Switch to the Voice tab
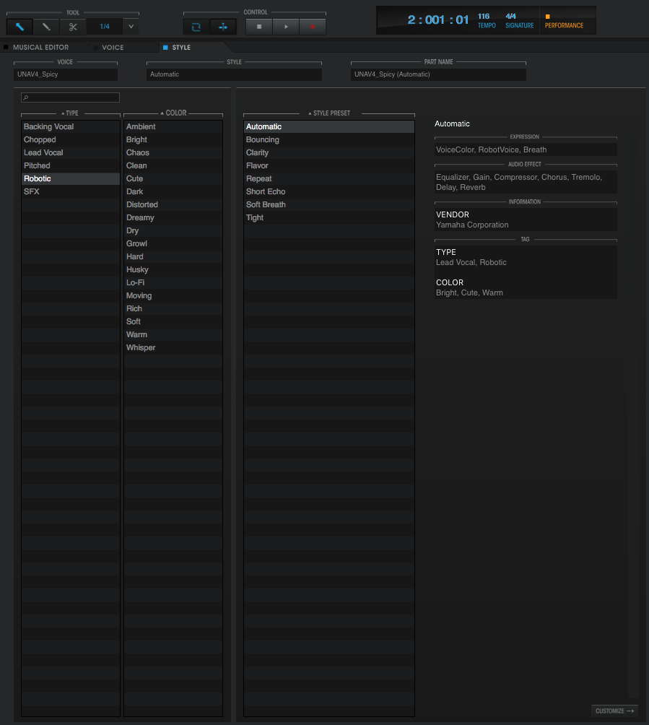Screen dimensions: 649x725 click(x=113, y=47)
